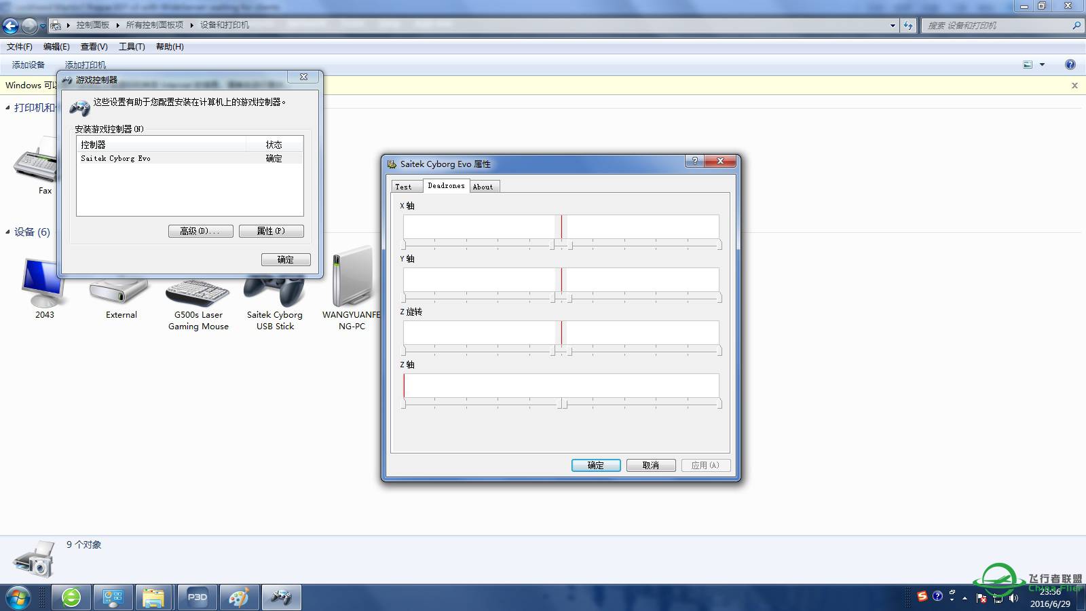Open the 查看(V) menu
The height and width of the screenshot is (611, 1086).
tap(94, 47)
